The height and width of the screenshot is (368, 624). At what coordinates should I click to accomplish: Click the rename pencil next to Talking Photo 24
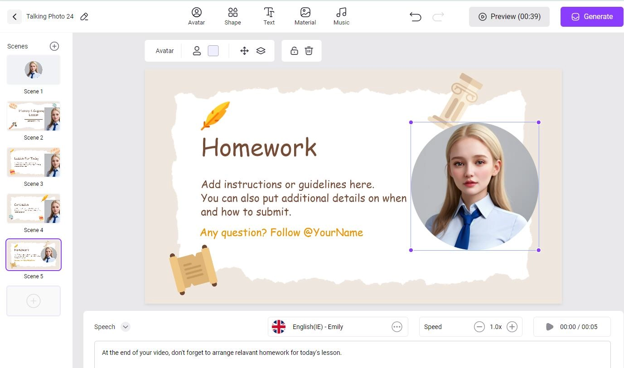(84, 16)
